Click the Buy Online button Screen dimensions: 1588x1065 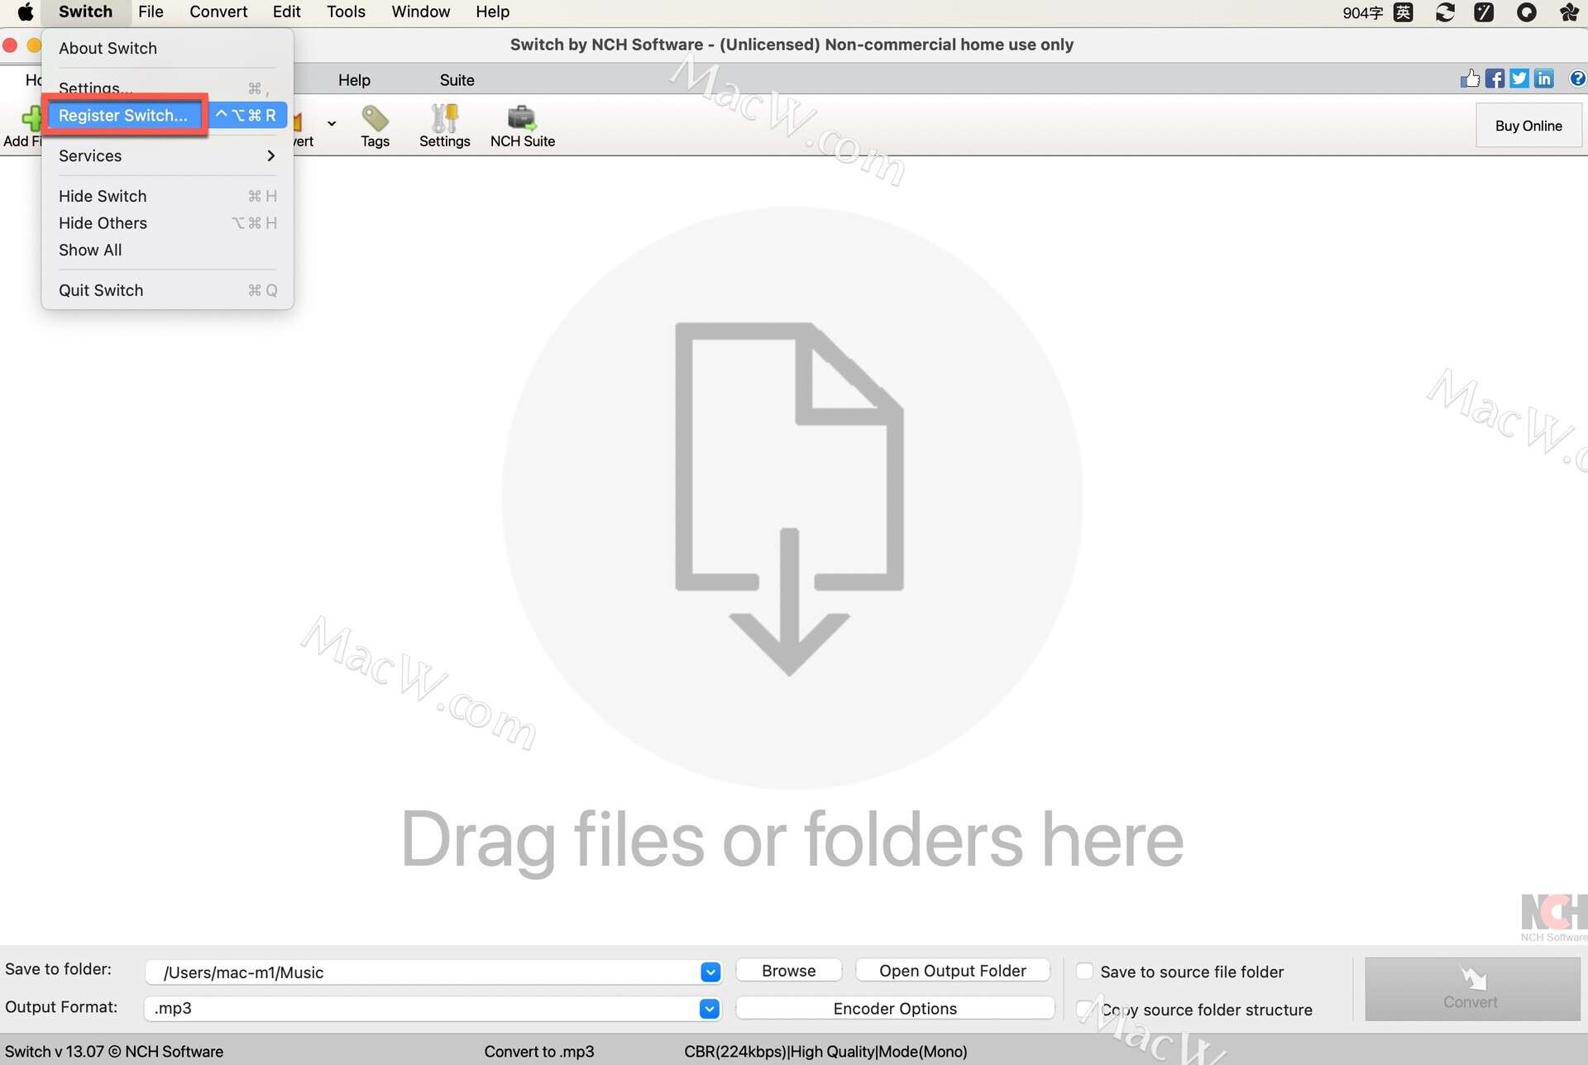(x=1528, y=126)
